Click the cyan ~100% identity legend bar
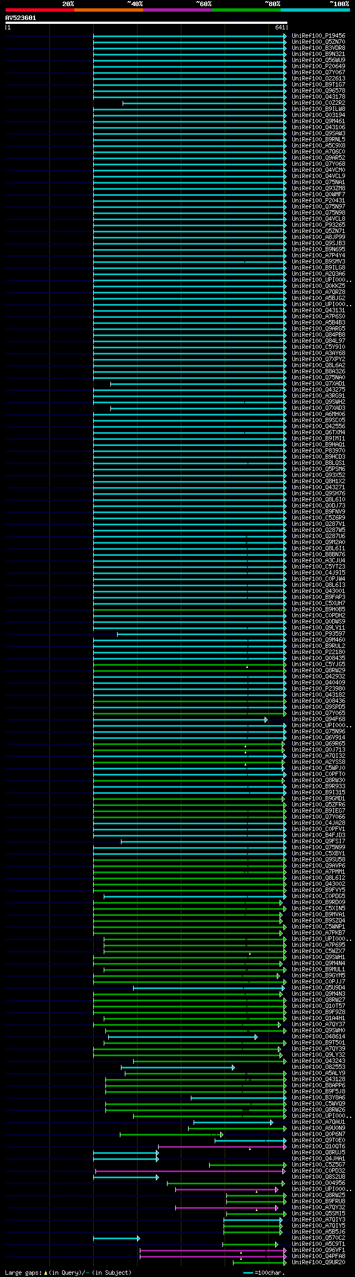 click(x=315, y=10)
